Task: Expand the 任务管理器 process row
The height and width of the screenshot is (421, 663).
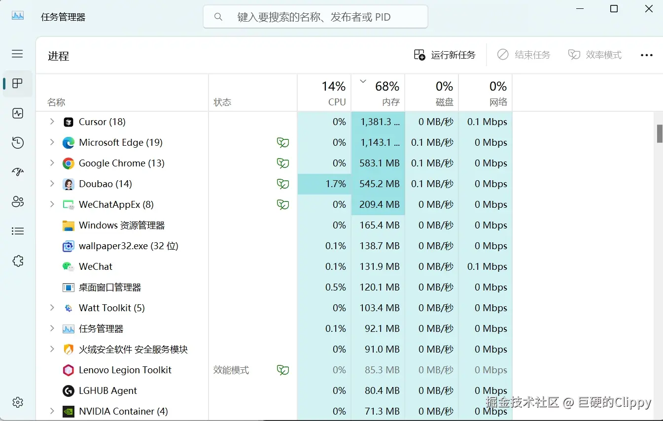Action: pyautogui.click(x=52, y=328)
